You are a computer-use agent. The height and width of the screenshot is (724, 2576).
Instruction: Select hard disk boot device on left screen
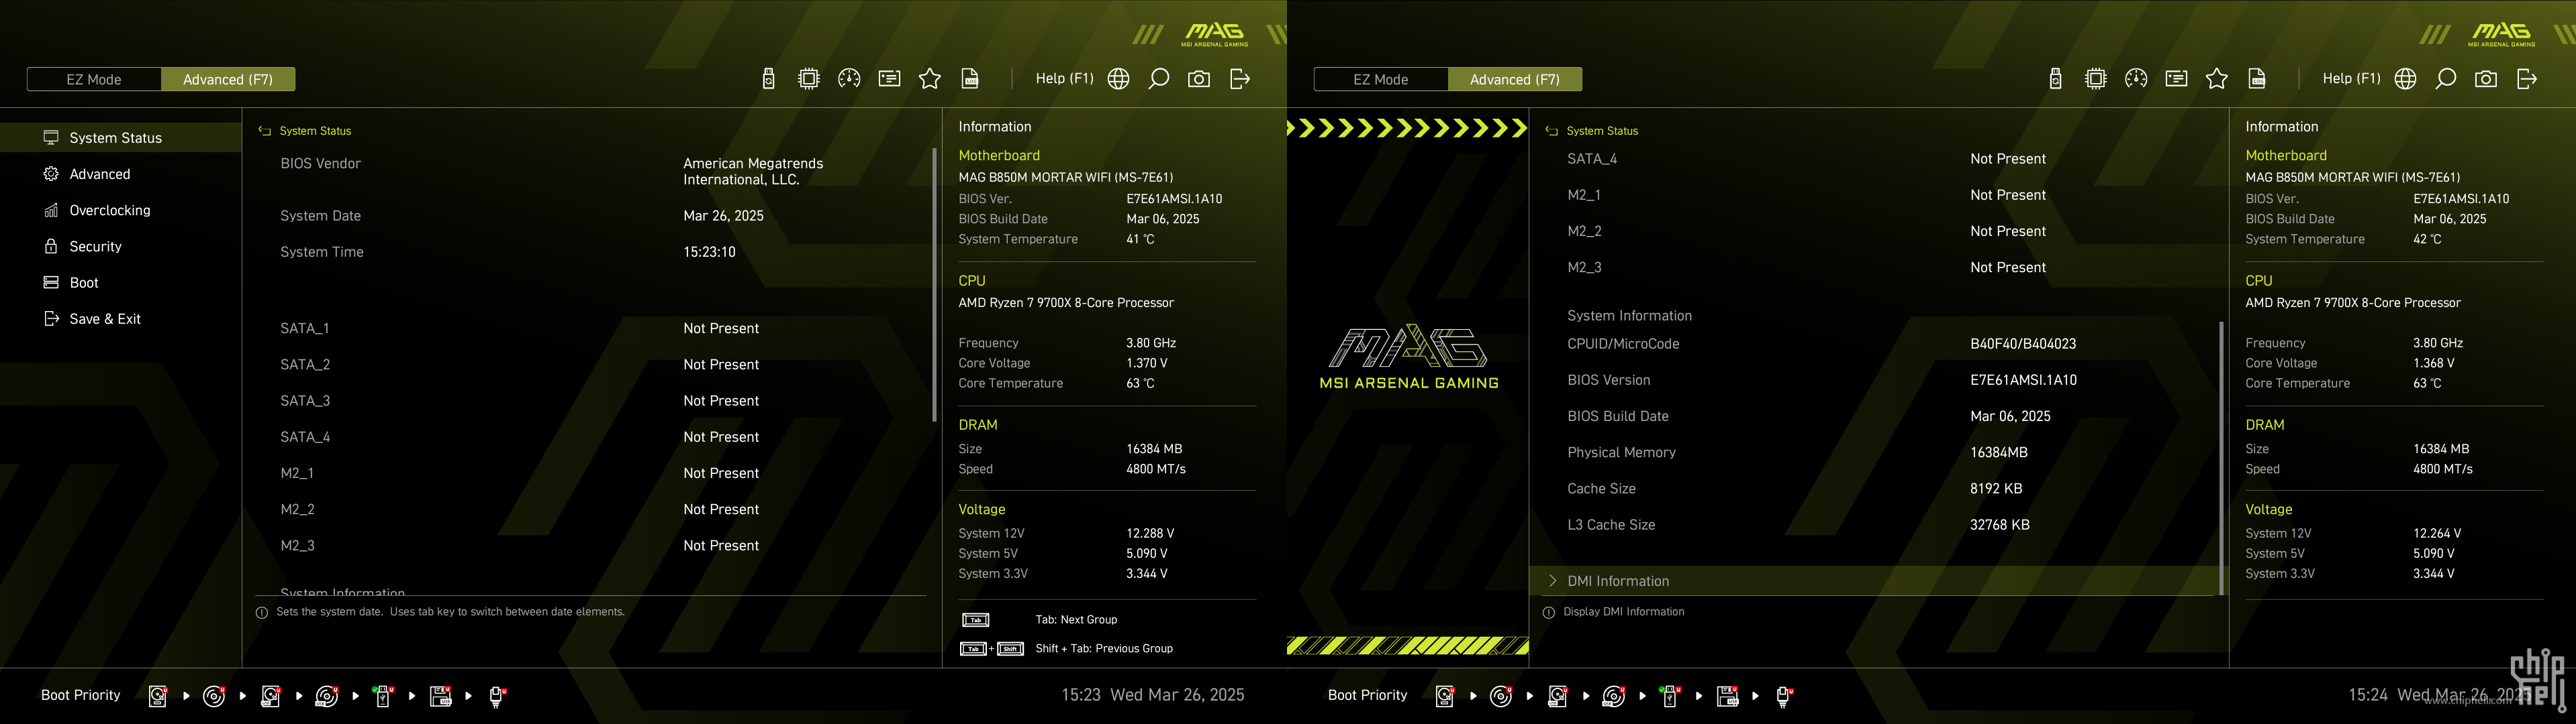point(158,696)
